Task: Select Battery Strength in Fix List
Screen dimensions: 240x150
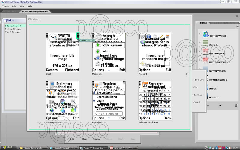Action: 13,29
